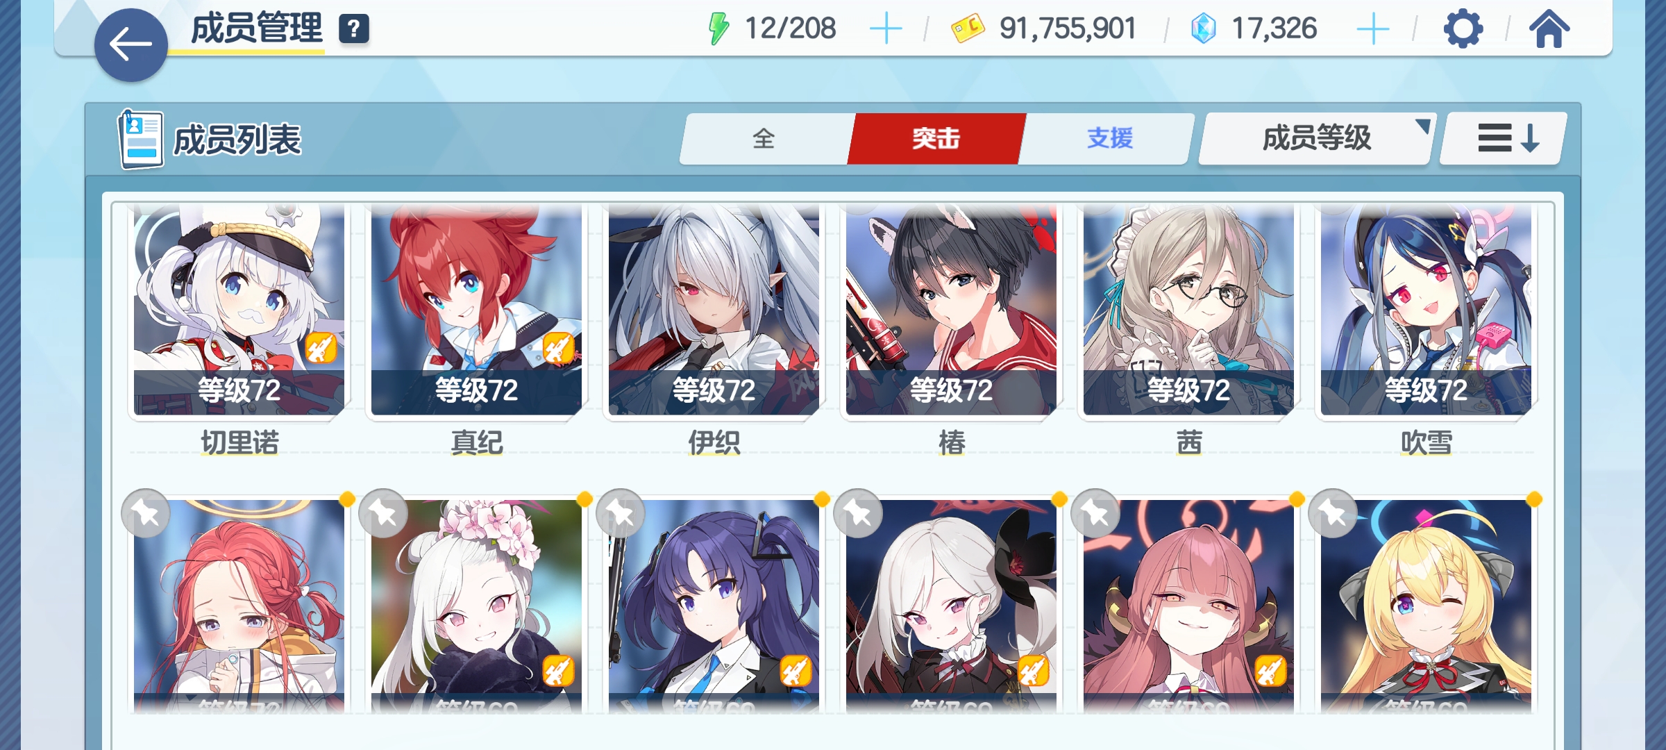Open the 成员等级 sort dropdown
The width and height of the screenshot is (1666, 750).
1316,138
